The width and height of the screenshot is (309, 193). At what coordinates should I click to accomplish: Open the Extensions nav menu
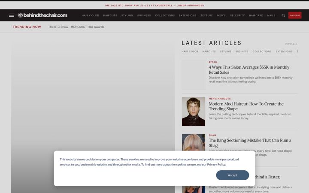point(188,15)
